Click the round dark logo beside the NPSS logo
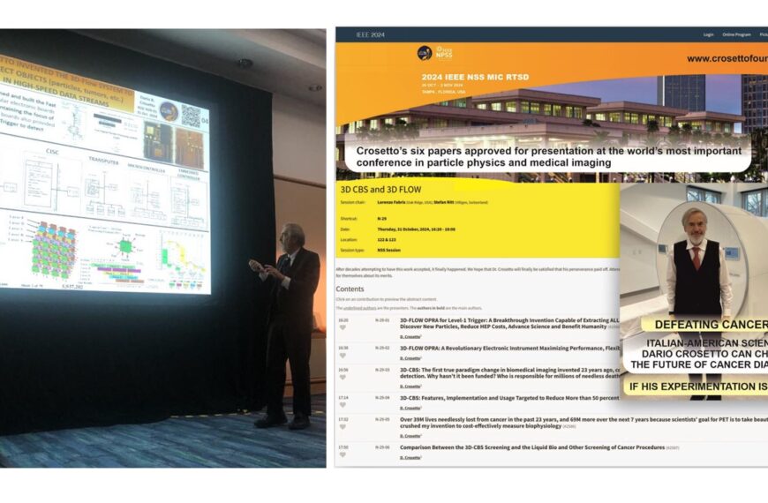This screenshot has width=768, height=503. click(424, 52)
